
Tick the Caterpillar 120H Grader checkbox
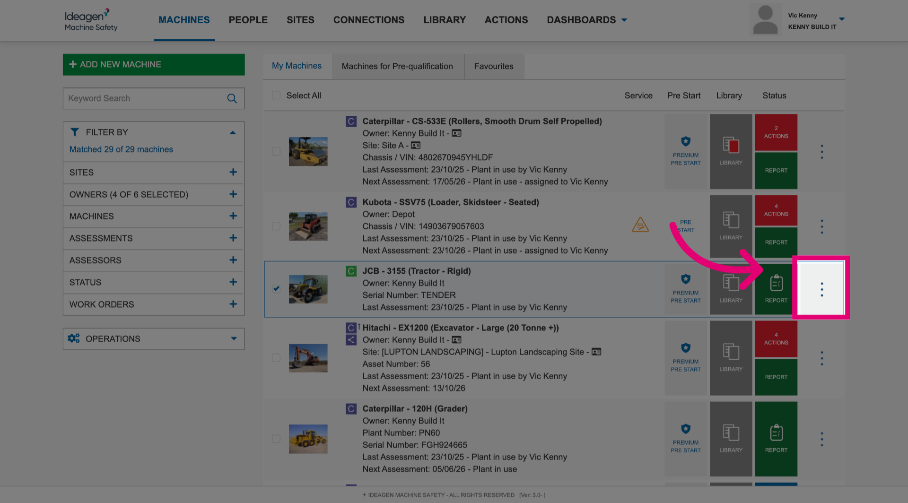(276, 439)
